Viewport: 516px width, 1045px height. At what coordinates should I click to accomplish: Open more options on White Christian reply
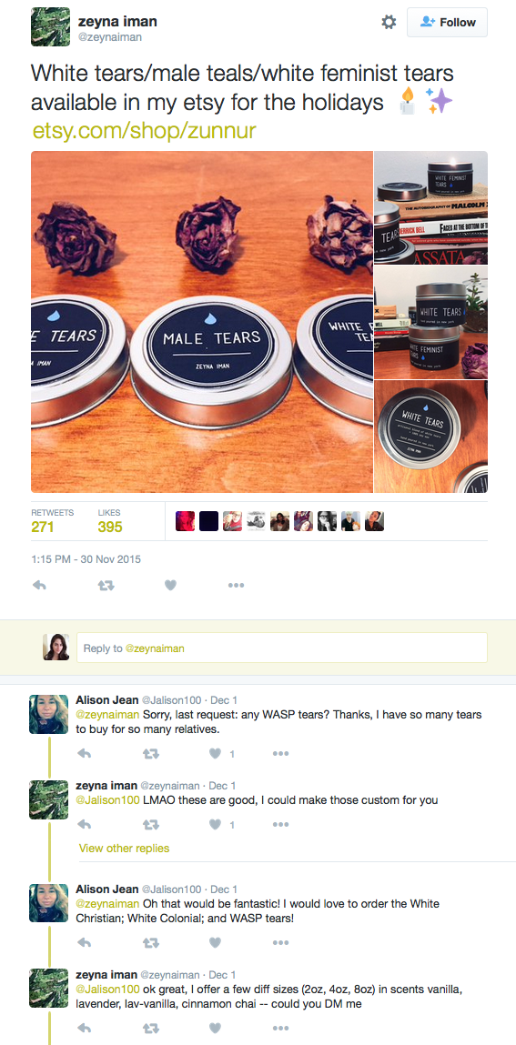[x=280, y=942]
